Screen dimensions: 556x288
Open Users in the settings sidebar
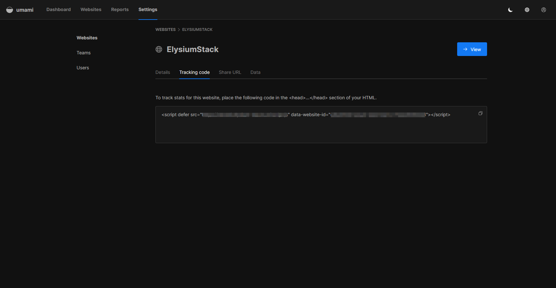point(83,68)
